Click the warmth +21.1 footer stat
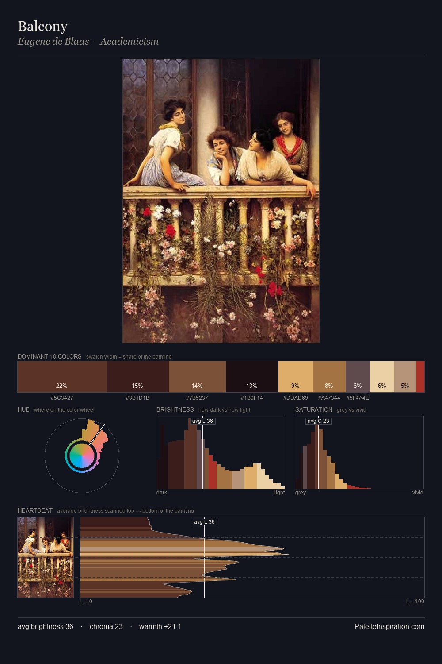This screenshot has height=664, width=442. coord(160,626)
